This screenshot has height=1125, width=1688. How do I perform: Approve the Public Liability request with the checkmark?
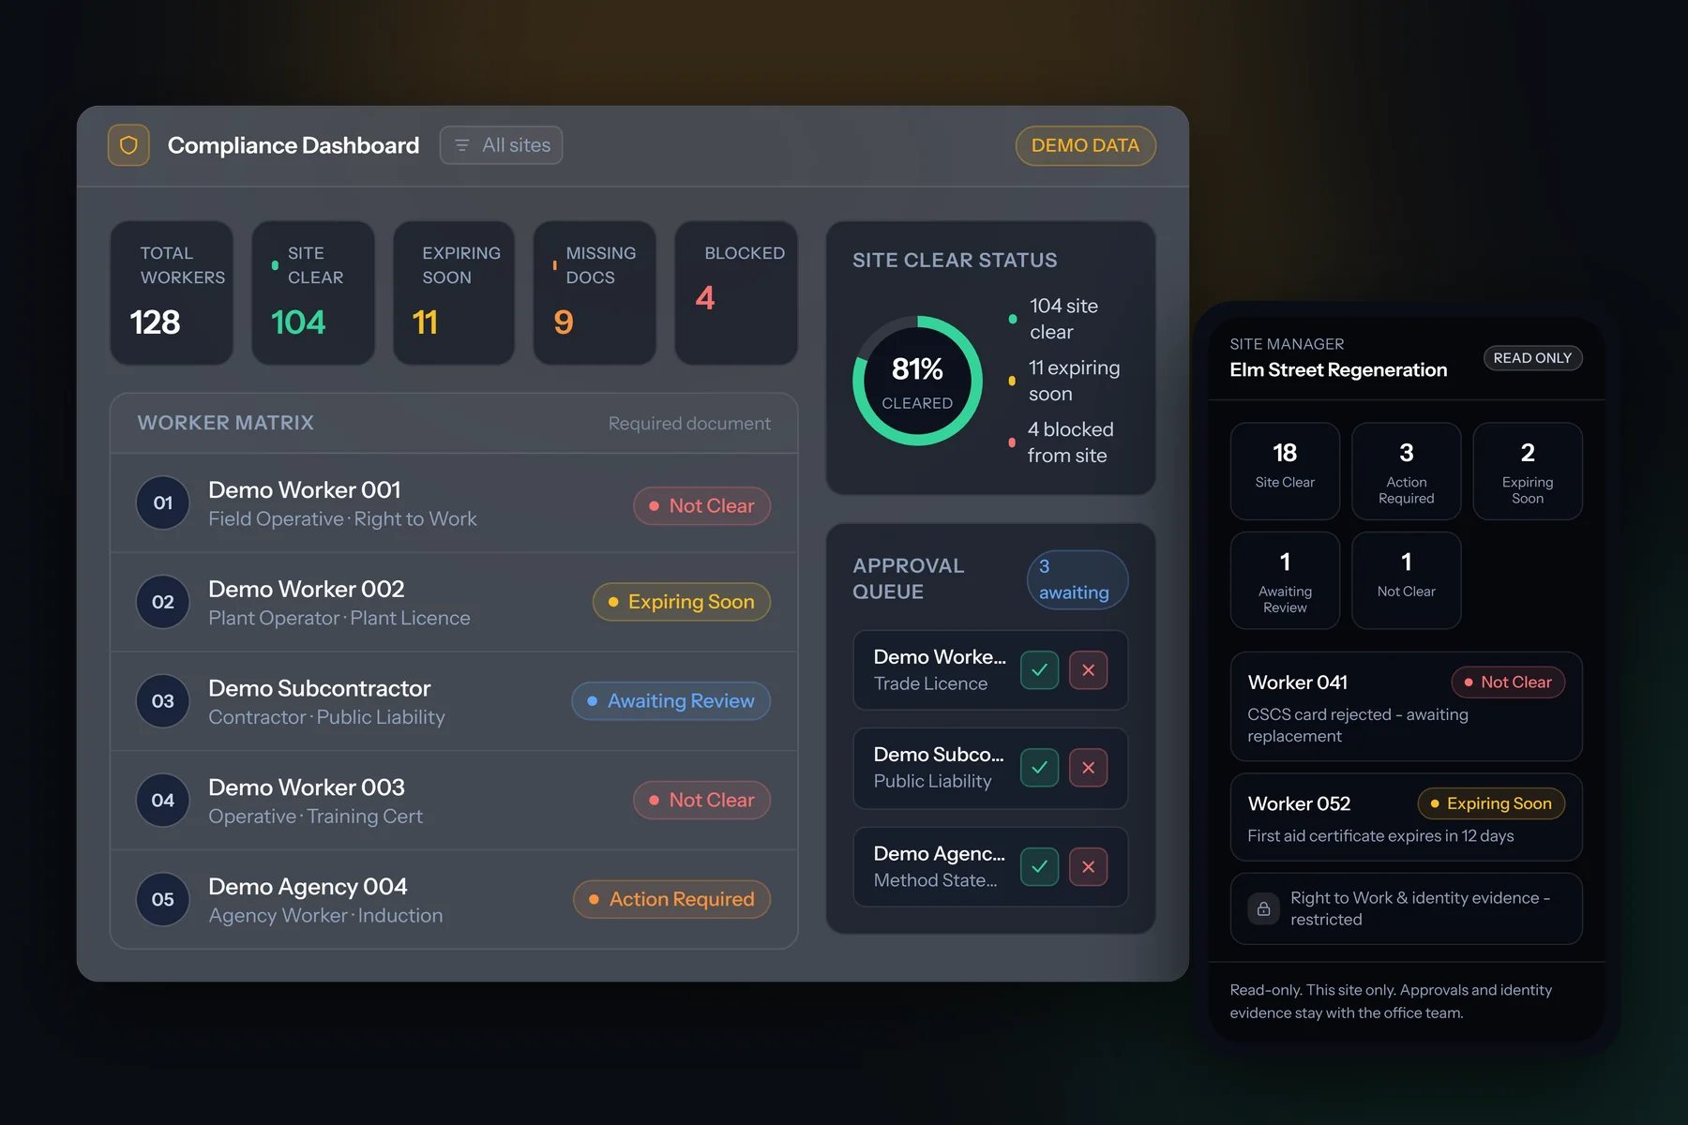pos(1039,768)
